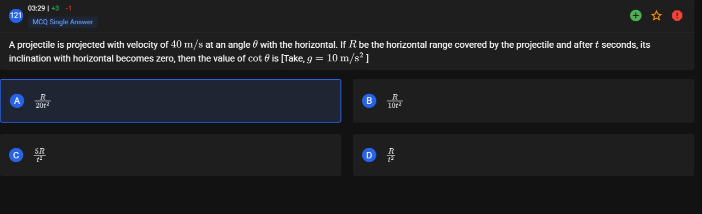
Task: Bookmark question with the star icon
Action: (656, 16)
